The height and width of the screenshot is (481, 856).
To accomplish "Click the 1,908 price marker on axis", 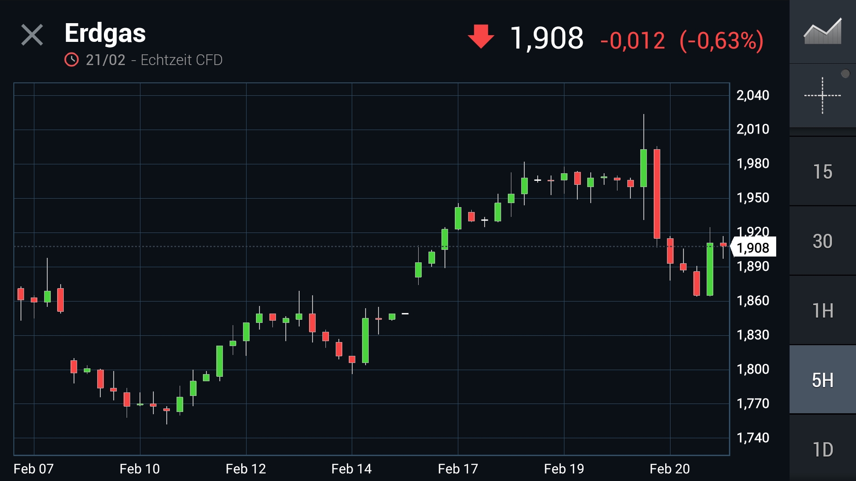I will [753, 247].
